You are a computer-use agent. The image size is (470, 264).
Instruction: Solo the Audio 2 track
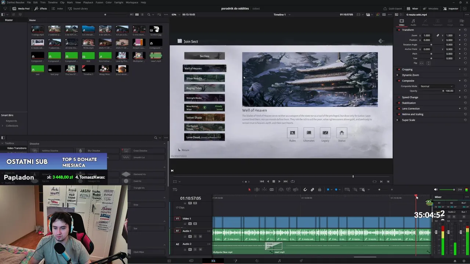(x=195, y=249)
